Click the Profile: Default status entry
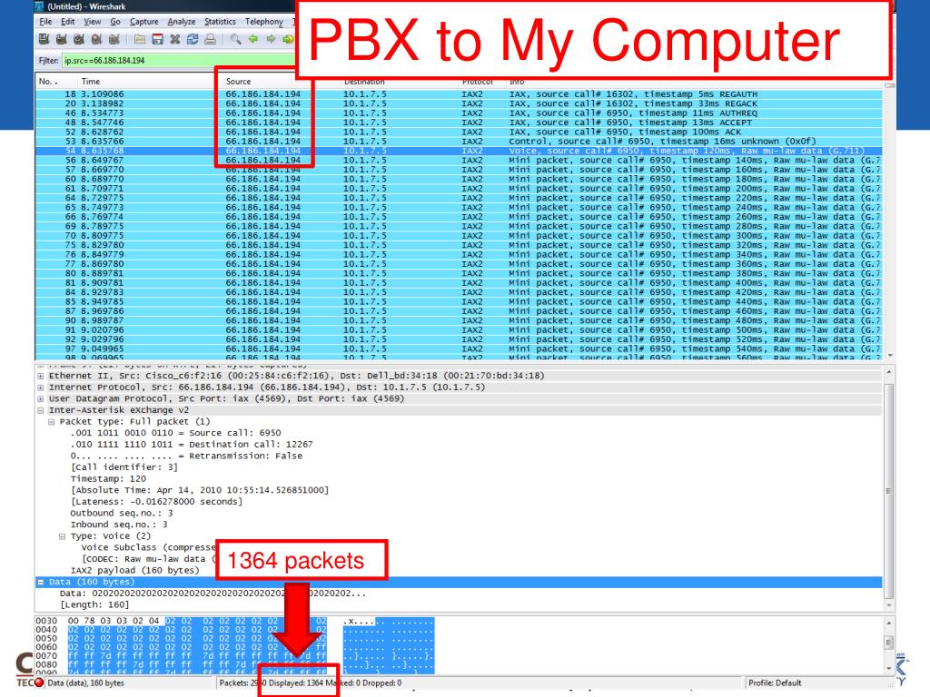This screenshot has width=930, height=697. [775, 682]
